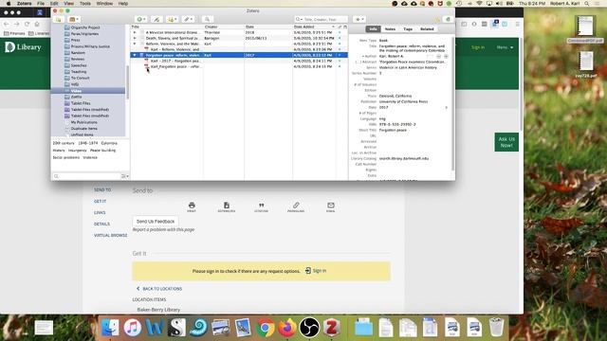This screenshot has height=341, width=607.
Task: Open the New Note dropdown button
Action: point(172,19)
